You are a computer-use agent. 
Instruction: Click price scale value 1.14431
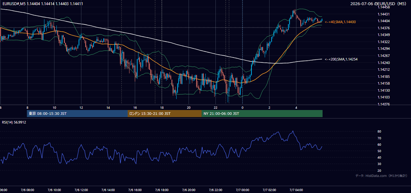coord(383,14)
